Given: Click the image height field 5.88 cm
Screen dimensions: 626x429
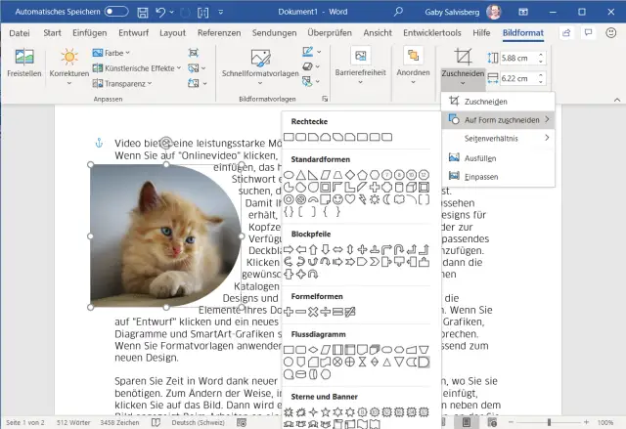Looking at the screenshot, I should pyautogui.click(x=517, y=58).
